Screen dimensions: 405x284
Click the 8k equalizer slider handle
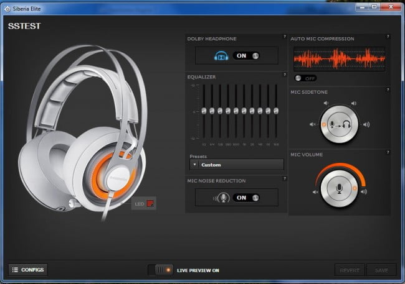(268, 111)
